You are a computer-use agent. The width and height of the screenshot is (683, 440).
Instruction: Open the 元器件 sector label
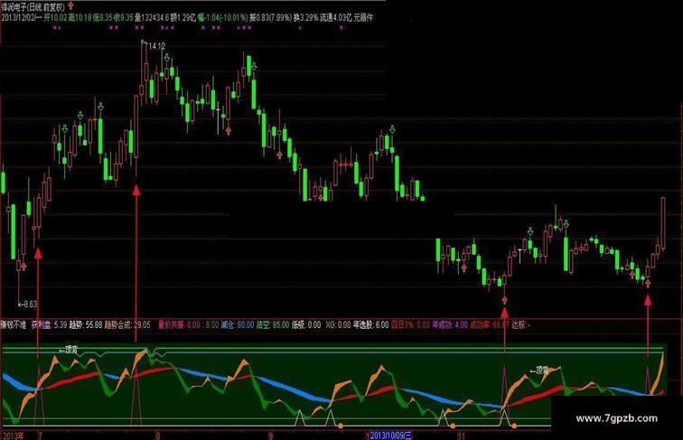(x=363, y=18)
